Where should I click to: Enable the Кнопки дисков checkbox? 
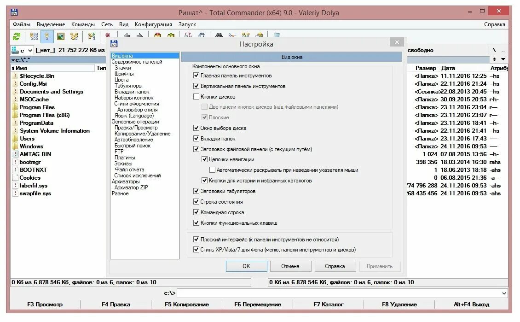pos(196,97)
